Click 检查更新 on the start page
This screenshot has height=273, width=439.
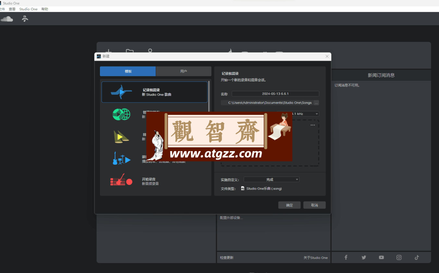click(x=226, y=258)
